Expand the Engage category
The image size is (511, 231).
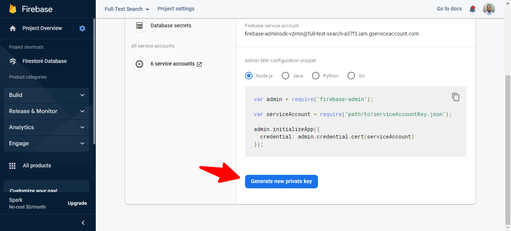coord(46,144)
